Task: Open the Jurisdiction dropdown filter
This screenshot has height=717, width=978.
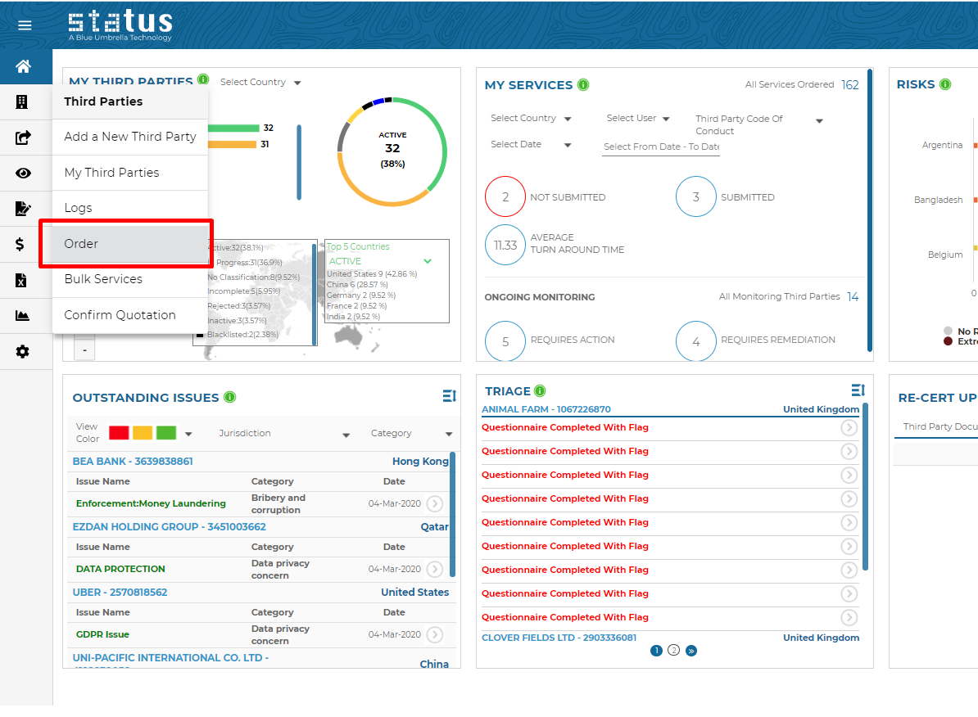Action: pyautogui.click(x=284, y=434)
